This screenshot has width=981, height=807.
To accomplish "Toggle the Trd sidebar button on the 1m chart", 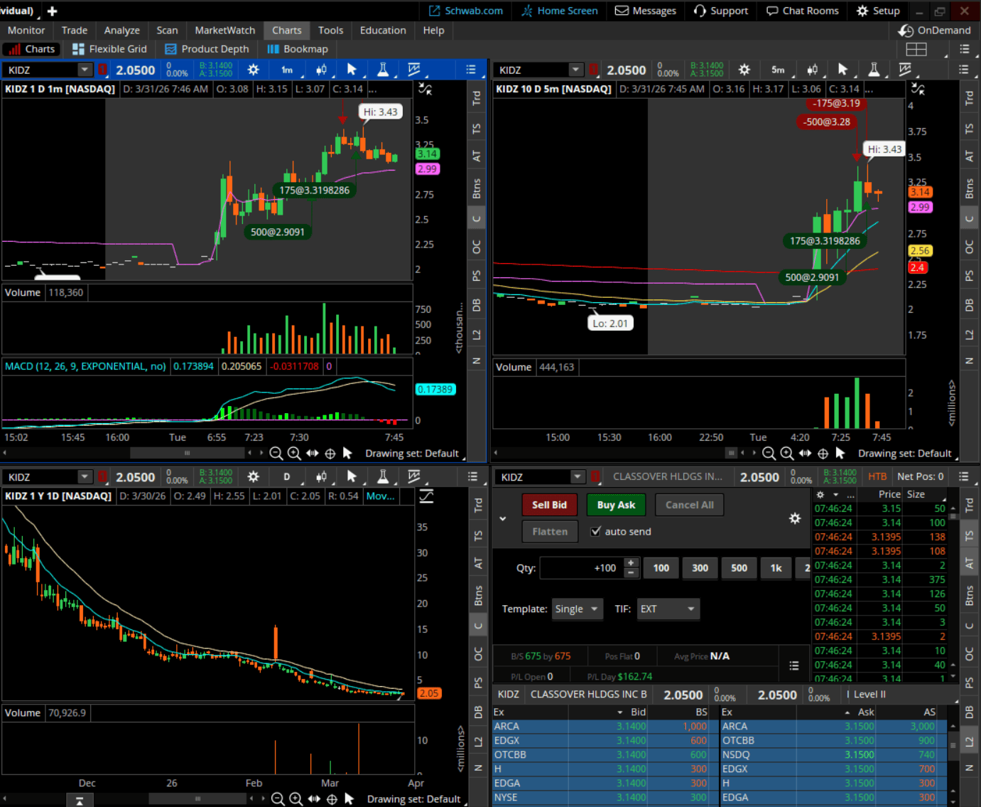I will pyautogui.click(x=477, y=98).
